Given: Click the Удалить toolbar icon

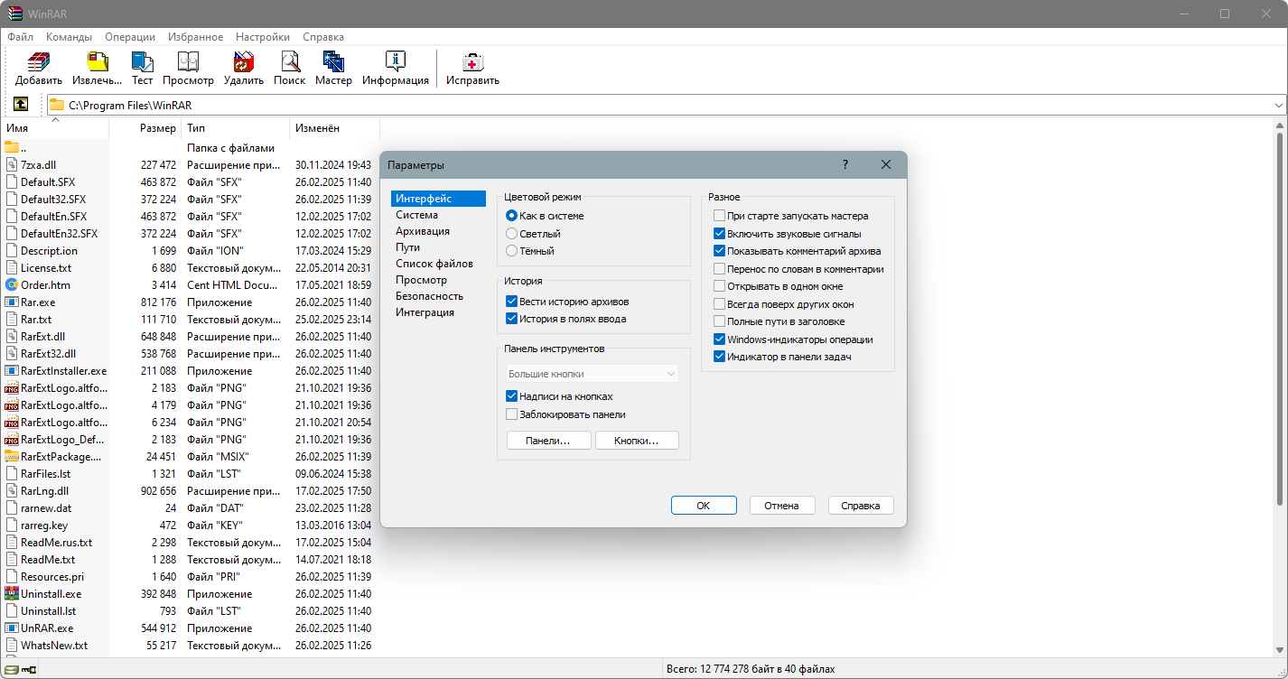Looking at the screenshot, I should pyautogui.click(x=244, y=62).
